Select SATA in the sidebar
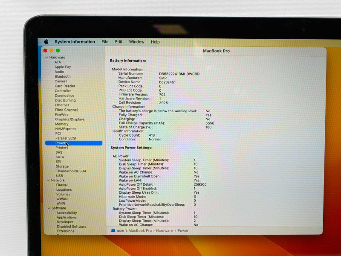341x256 pixels. click(60, 157)
